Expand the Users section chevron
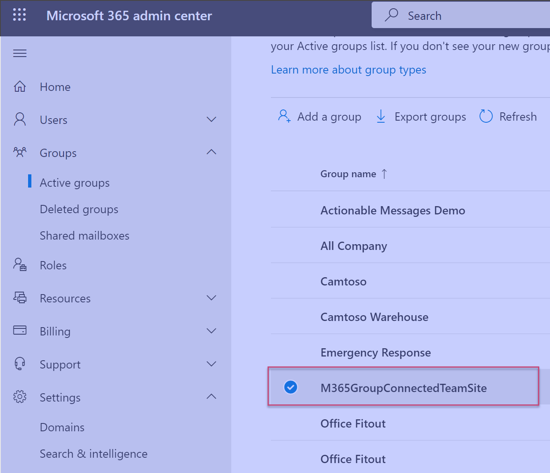550x473 pixels. (x=211, y=120)
